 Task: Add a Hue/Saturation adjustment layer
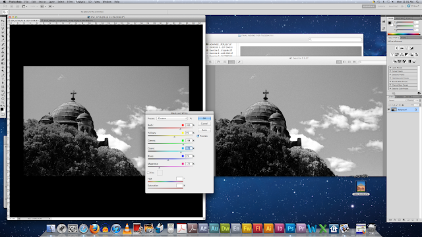397,55
